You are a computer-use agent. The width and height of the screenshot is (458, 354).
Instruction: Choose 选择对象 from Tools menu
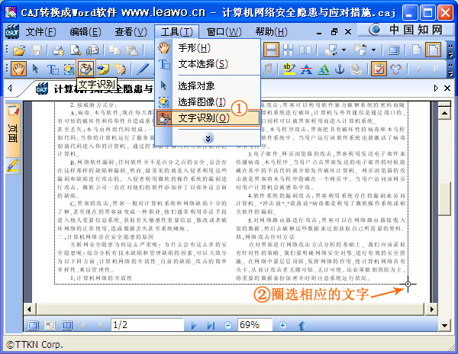[208, 85]
